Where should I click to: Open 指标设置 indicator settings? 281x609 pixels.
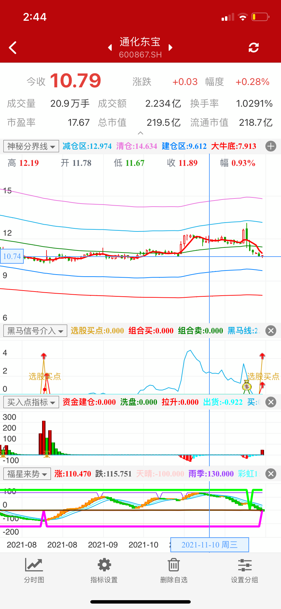click(x=104, y=571)
